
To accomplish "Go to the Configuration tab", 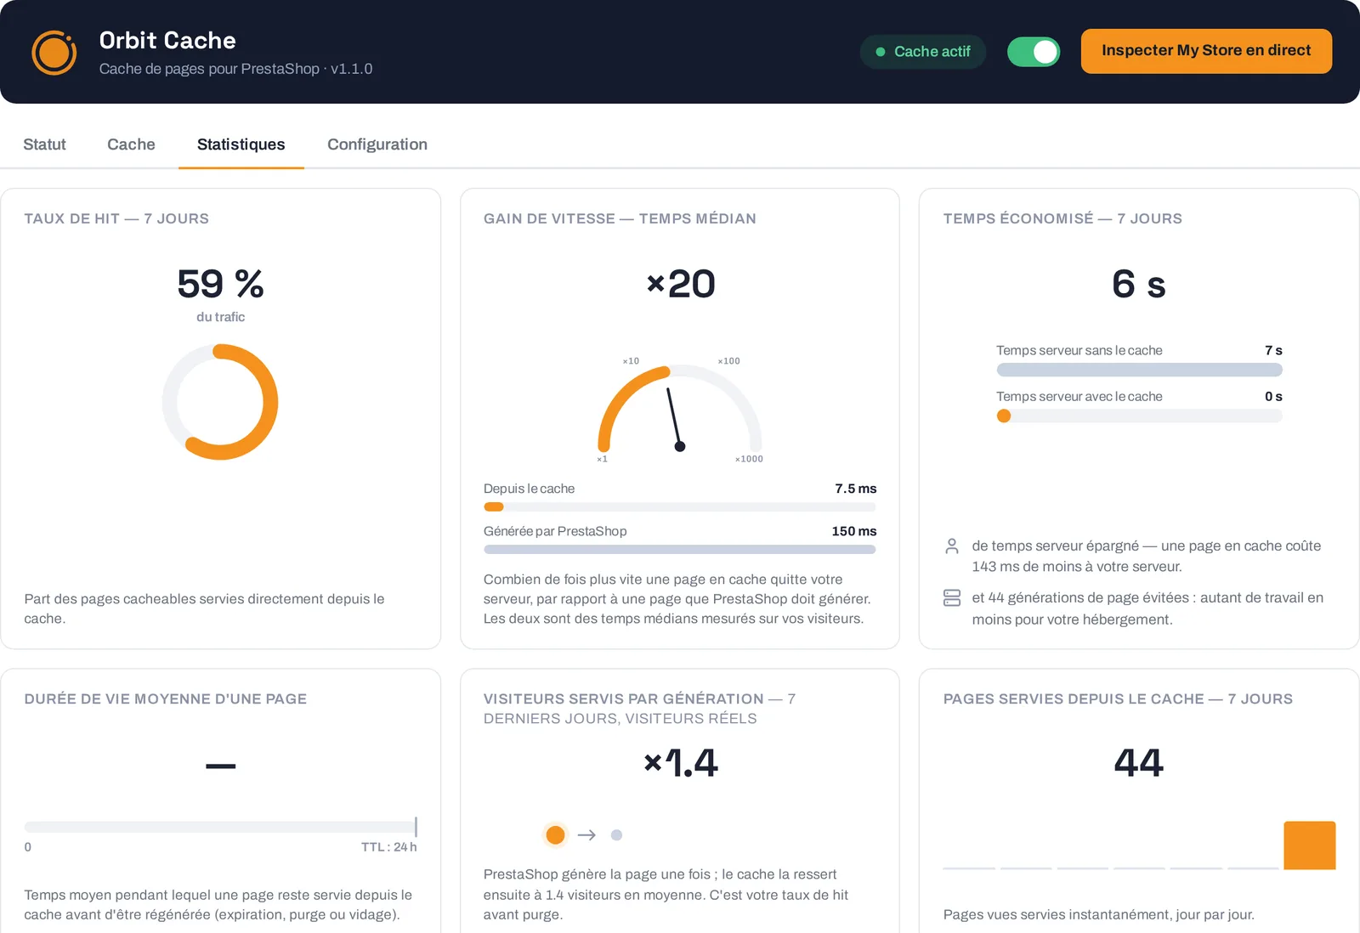I will point(377,144).
